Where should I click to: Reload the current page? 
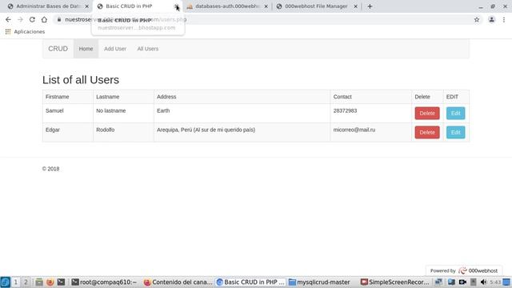point(32,19)
